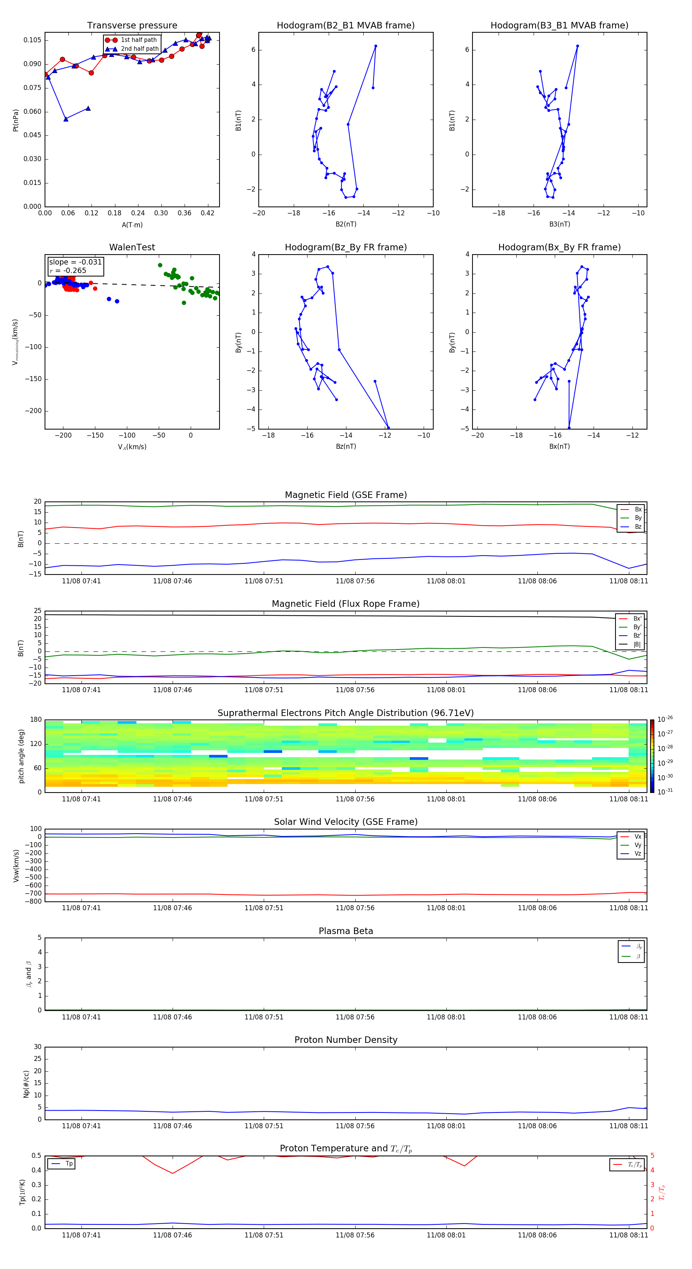The height and width of the screenshot is (1269, 692).
Task: Select the 'Vsw(km/s)' axis label
Action: (16, 866)
